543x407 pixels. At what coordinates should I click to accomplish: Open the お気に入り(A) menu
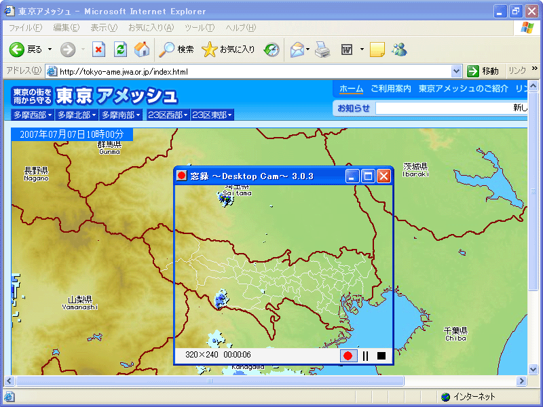(x=151, y=28)
